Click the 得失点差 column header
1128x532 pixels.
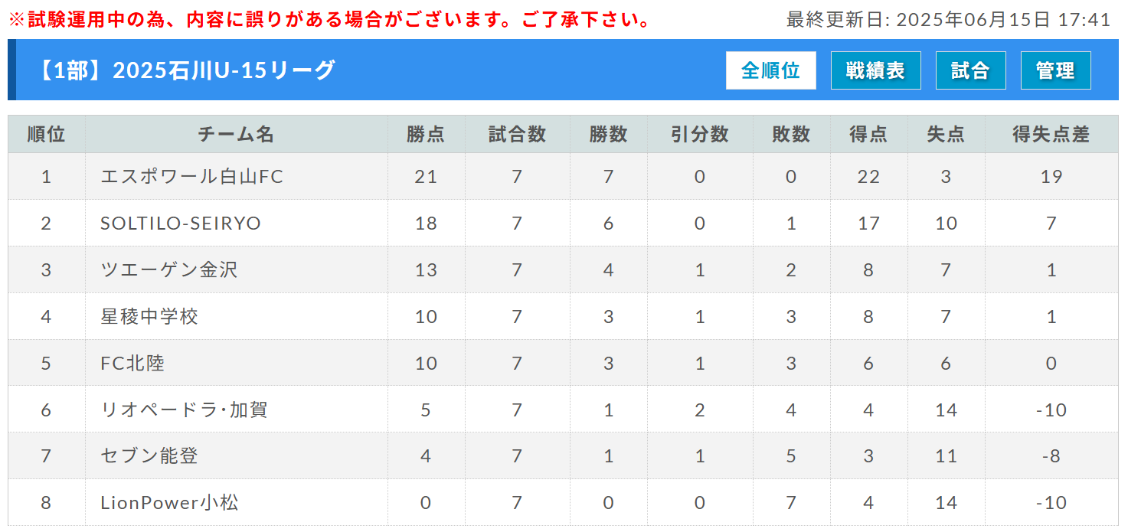pos(1051,135)
